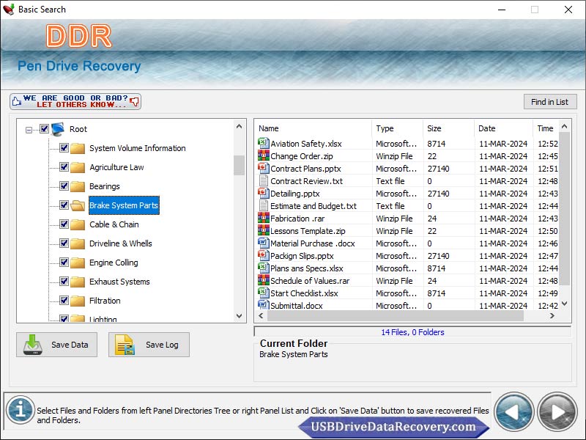The width and height of the screenshot is (586, 440).
Task: Go forward with the right arrow button
Action: [557, 412]
